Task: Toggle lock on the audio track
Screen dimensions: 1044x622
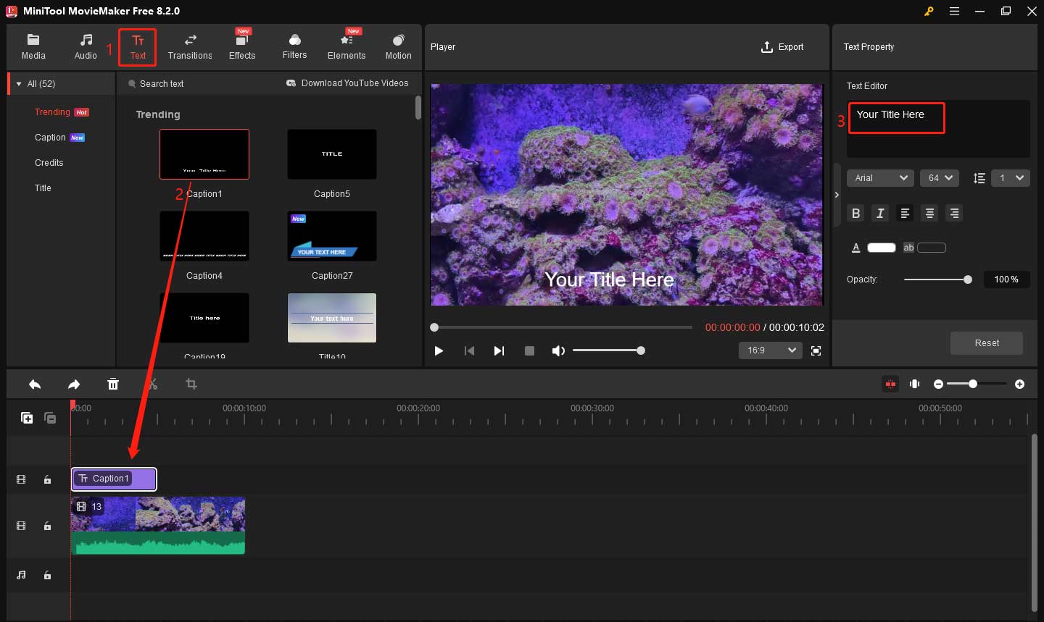Action: (x=47, y=575)
